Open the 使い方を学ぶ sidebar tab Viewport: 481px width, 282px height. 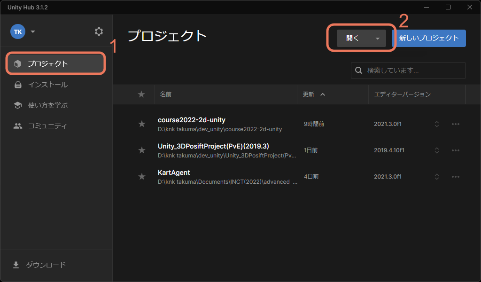coord(56,105)
